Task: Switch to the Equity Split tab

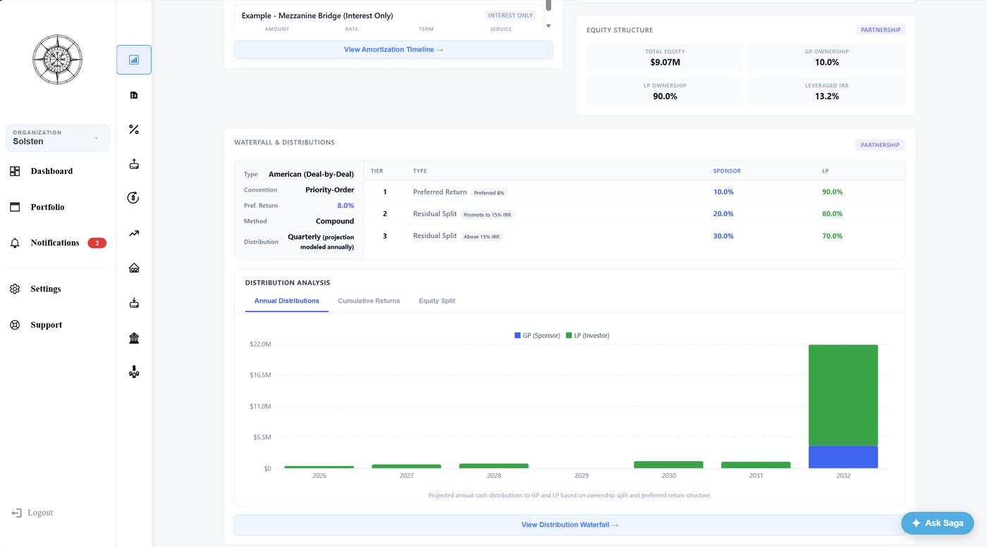Action: point(437,301)
